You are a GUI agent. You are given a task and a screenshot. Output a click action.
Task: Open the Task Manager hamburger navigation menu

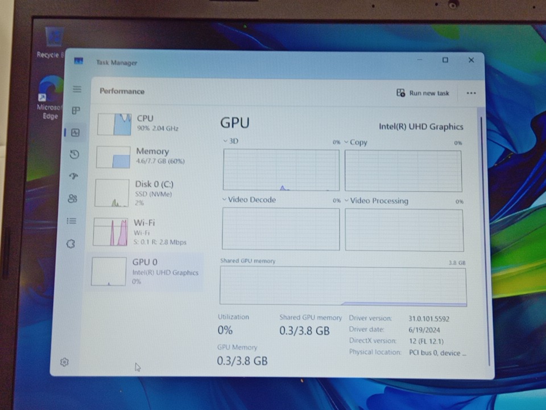point(77,89)
